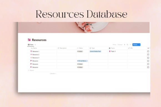Click the Filtrar button

(114, 45)
